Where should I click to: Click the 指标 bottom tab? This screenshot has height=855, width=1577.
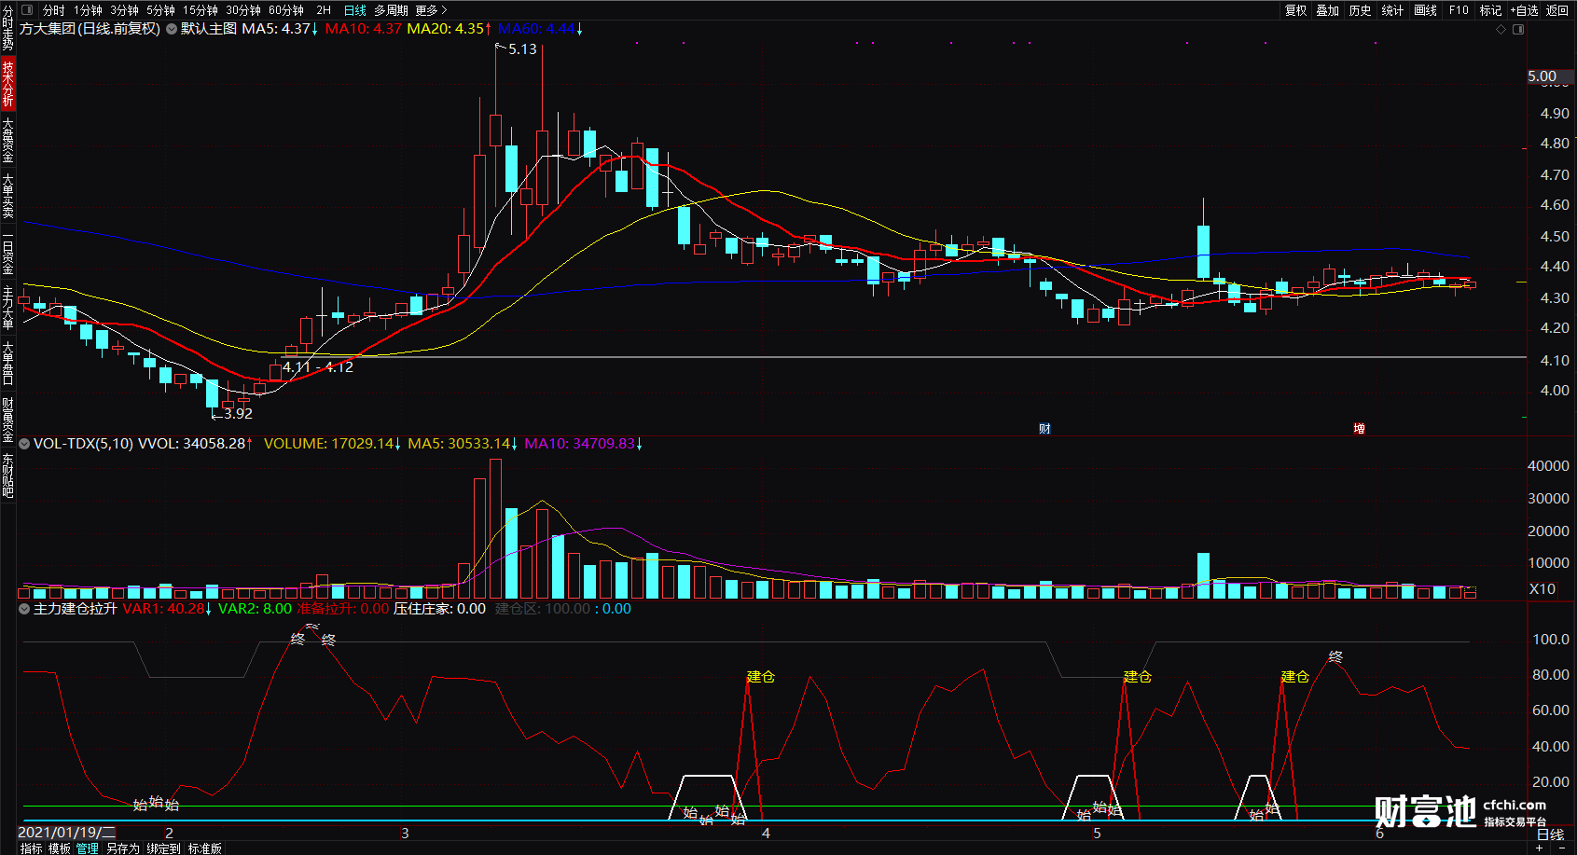click(31, 848)
